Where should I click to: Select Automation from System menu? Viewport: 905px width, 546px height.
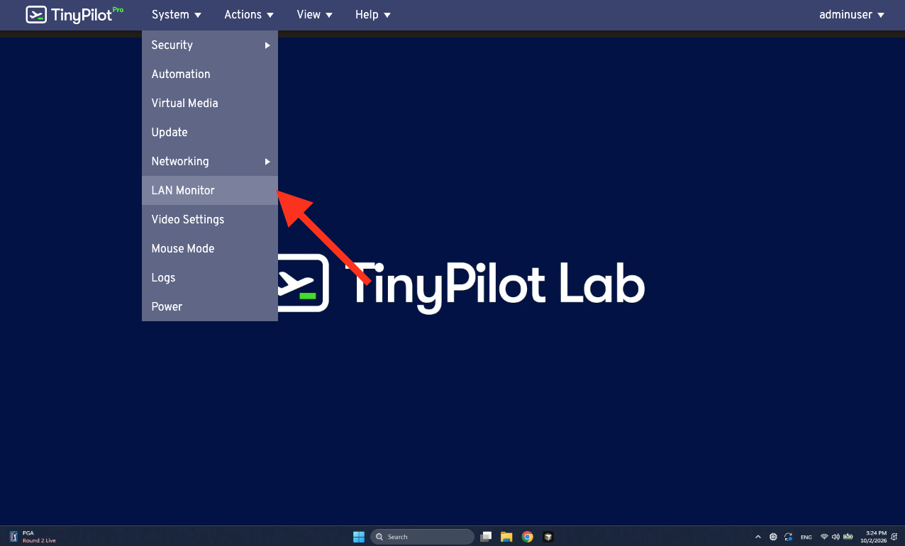[x=210, y=74]
